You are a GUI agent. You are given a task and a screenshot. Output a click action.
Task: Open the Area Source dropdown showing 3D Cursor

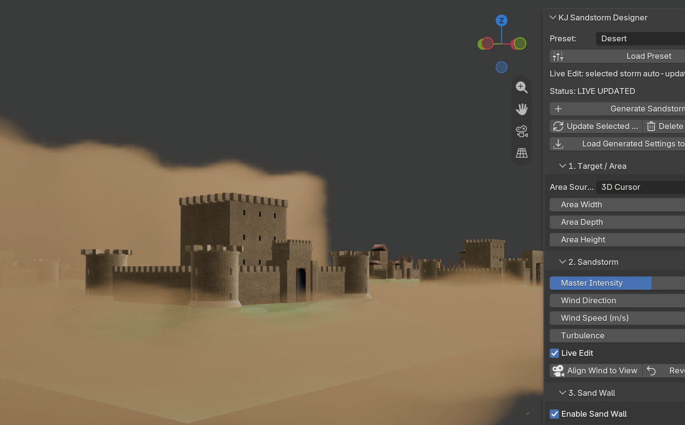pyautogui.click(x=640, y=187)
